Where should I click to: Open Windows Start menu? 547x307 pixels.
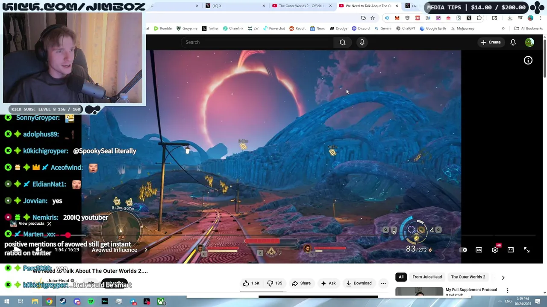[6, 301]
